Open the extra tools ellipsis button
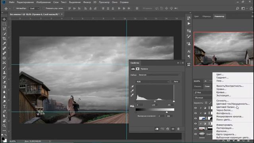The width and height of the screenshot is (254, 143). coord(4,131)
